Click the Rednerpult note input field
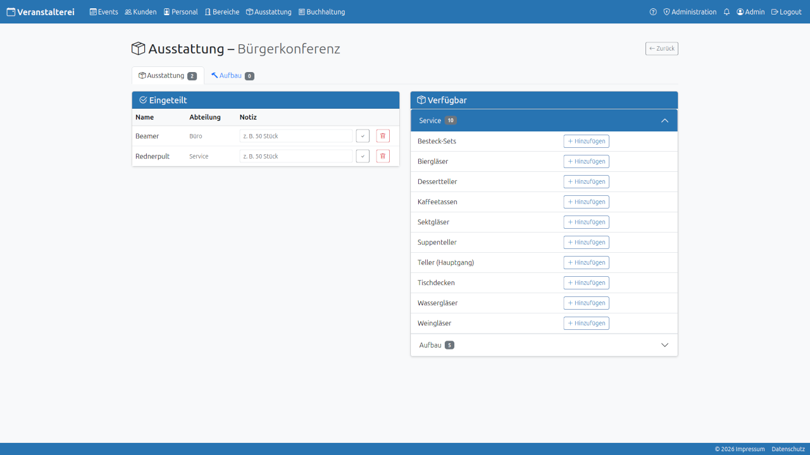 click(x=296, y=156)
